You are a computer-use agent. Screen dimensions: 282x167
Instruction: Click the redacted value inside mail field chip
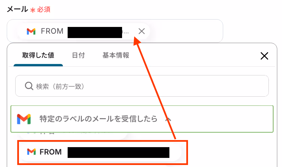tap(95, 32)
